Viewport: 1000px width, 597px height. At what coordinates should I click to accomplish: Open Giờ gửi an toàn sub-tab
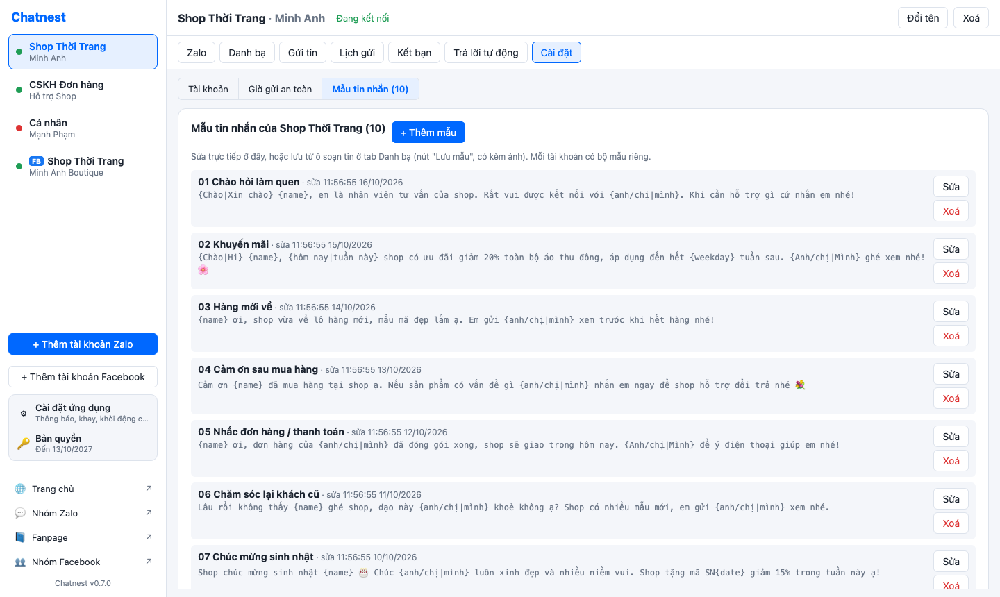[x=280, y=89]
